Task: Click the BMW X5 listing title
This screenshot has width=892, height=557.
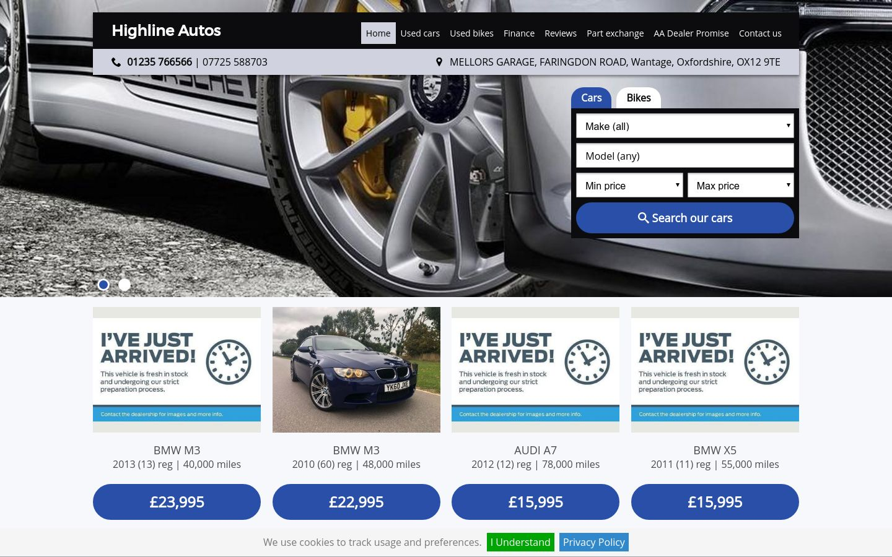Action: click(715, 450)
